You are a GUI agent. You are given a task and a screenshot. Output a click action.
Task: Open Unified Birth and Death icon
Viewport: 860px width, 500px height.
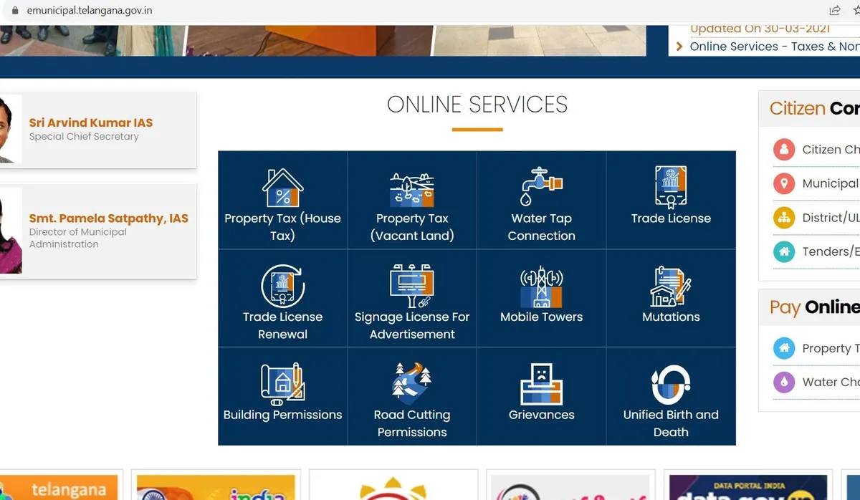[x=671, y=384]
